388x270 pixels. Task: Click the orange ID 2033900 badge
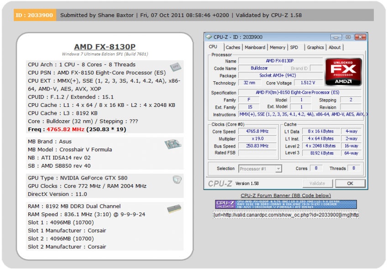(x=34, y=15)
